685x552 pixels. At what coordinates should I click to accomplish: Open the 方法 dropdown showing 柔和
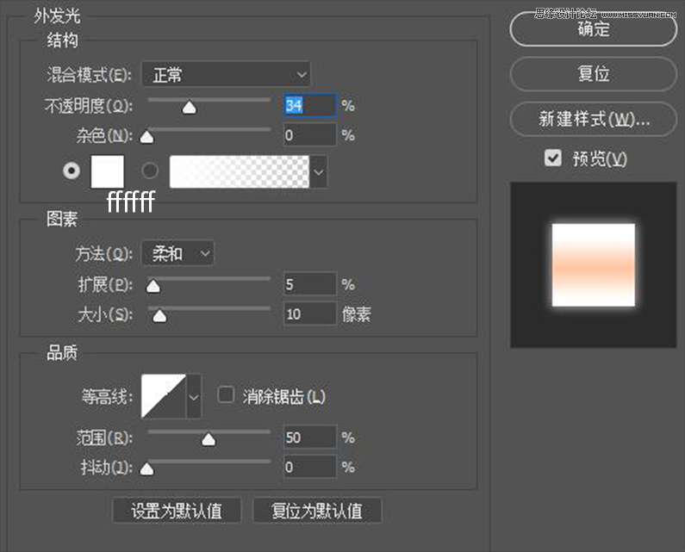[x=177, y=253]
